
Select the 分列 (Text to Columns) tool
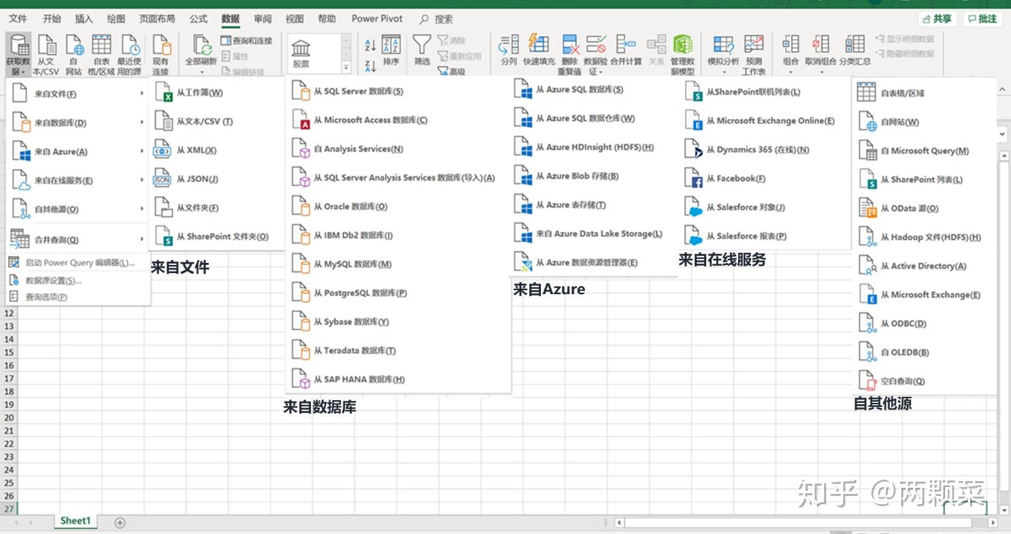pyautogui.click(x=509, y=48)
